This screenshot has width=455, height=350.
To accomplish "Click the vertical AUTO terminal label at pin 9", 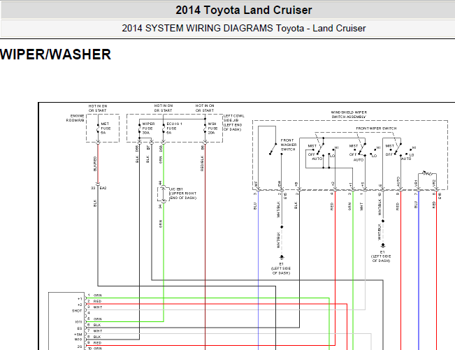I will [398, 182].
